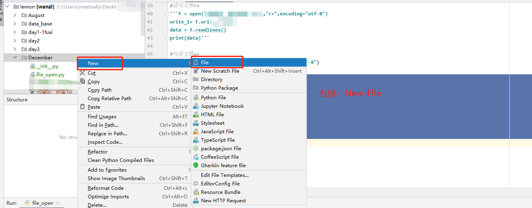
Task: Click the Resource Bundle icon
Action: pos(196,192)
